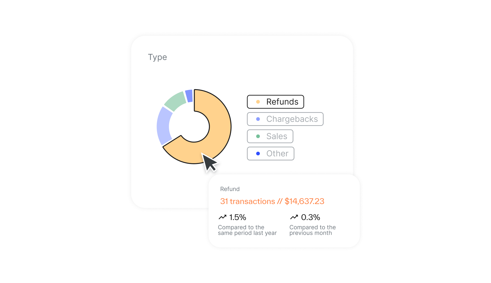Click the trending-up arrow beside 0.3%
The width and height of the screenshot is (491, 283).
(x=294, y=217)
